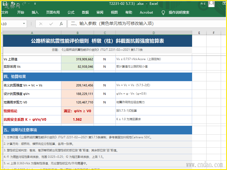Viewport: 227px width, 170px height.
Task: Click note row 4 about f1 箍筋与延性影响系数
Action: click(x=97, y=157)
